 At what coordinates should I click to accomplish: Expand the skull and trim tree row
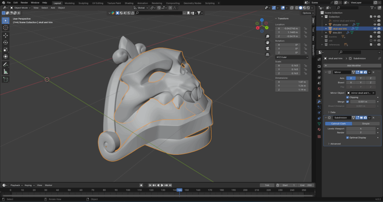[326, 28]
